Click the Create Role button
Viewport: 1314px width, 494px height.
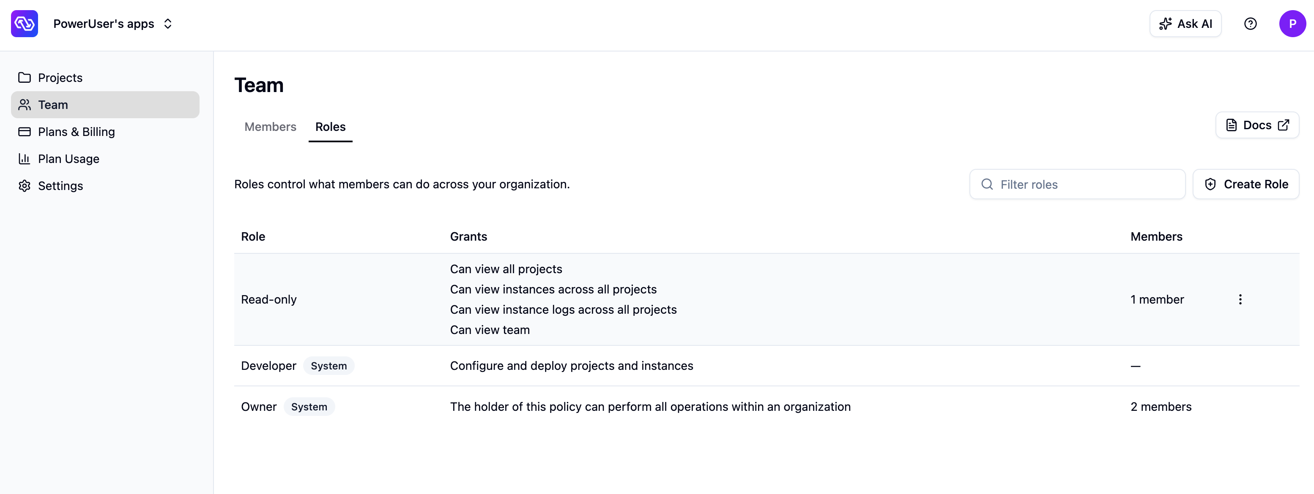click(x=1246, y=184)
